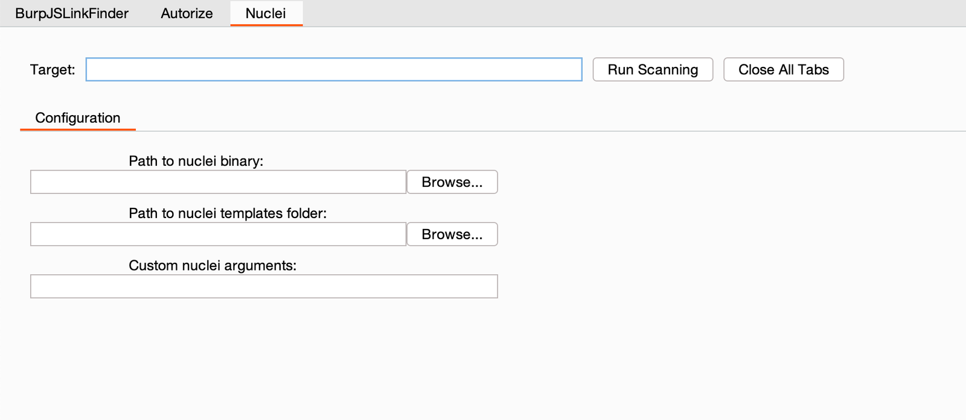
Task: Click the 'Target:' label
Action: pos(53,70)
